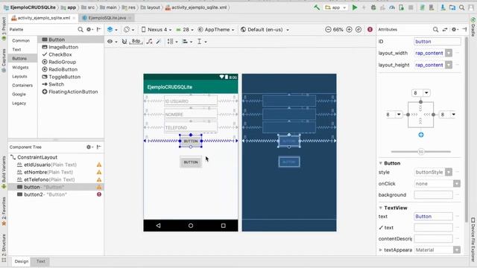Open the onClick dropdown
Screen dimensions: 477x268
(x=457, y=184)
